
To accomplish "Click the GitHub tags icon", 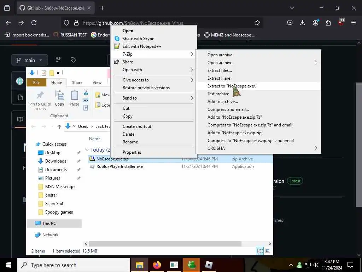I will 73,60.
